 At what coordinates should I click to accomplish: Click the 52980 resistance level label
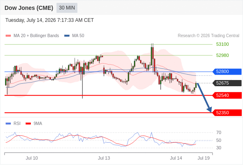point(222,55)
